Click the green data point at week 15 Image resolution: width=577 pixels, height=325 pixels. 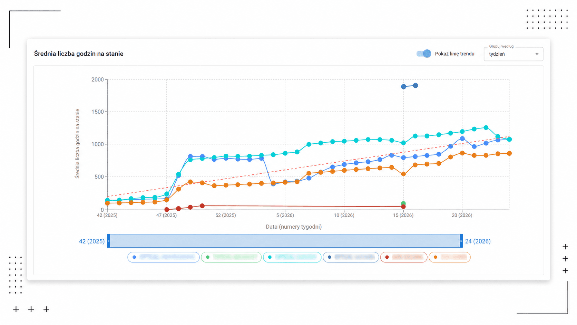point(403,203)
